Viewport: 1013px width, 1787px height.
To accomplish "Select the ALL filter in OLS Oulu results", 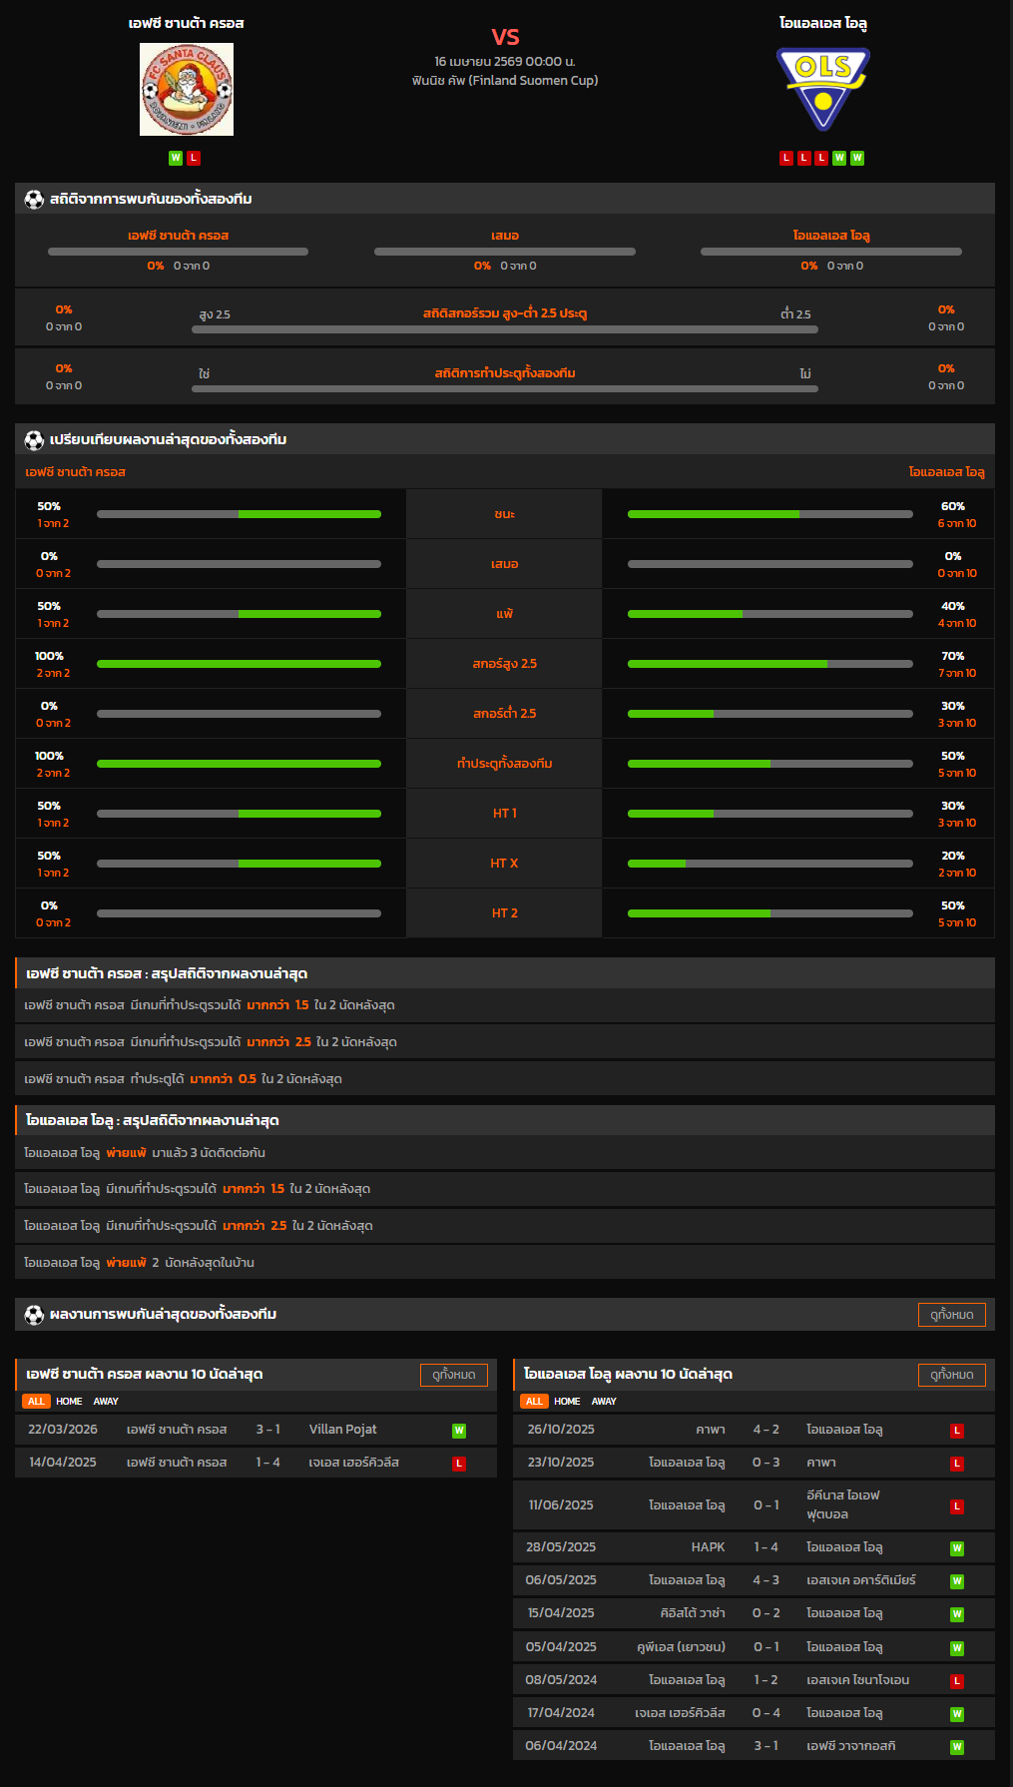I will click(534, 1402).
